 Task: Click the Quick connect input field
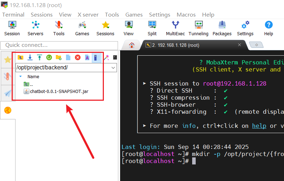59,45
